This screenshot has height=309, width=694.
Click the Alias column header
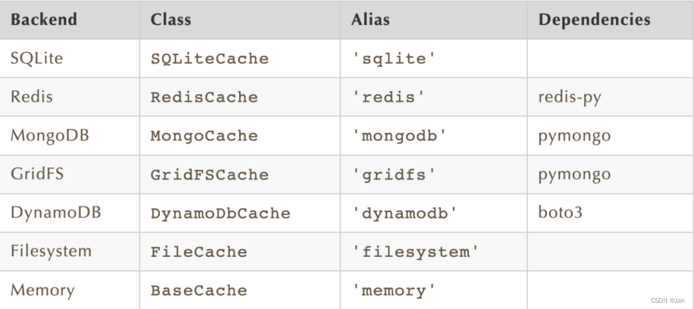[x=370, y=19]
